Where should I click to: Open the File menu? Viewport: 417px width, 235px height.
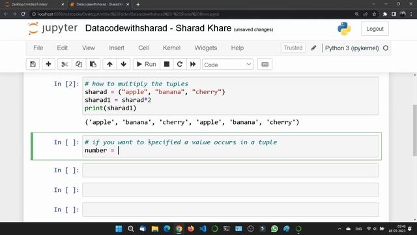click(38, 48)
